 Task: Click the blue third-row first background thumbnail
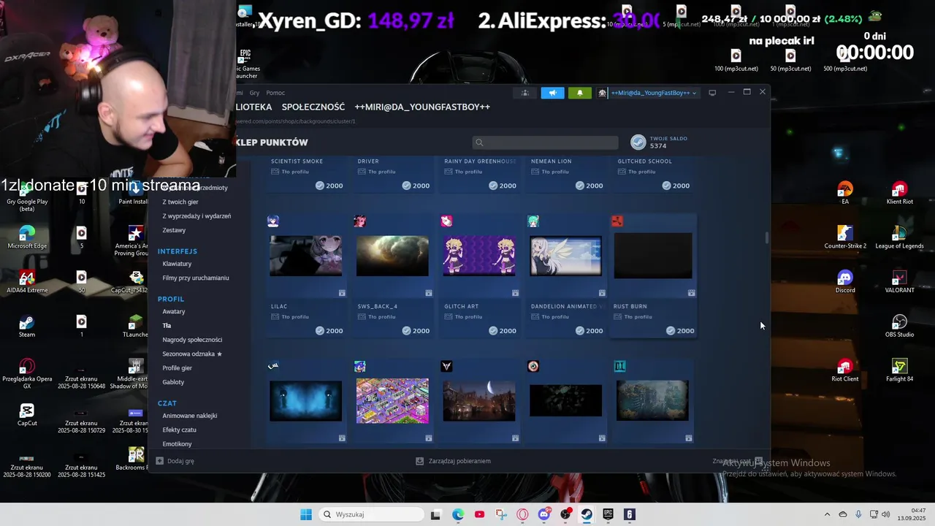305,401
